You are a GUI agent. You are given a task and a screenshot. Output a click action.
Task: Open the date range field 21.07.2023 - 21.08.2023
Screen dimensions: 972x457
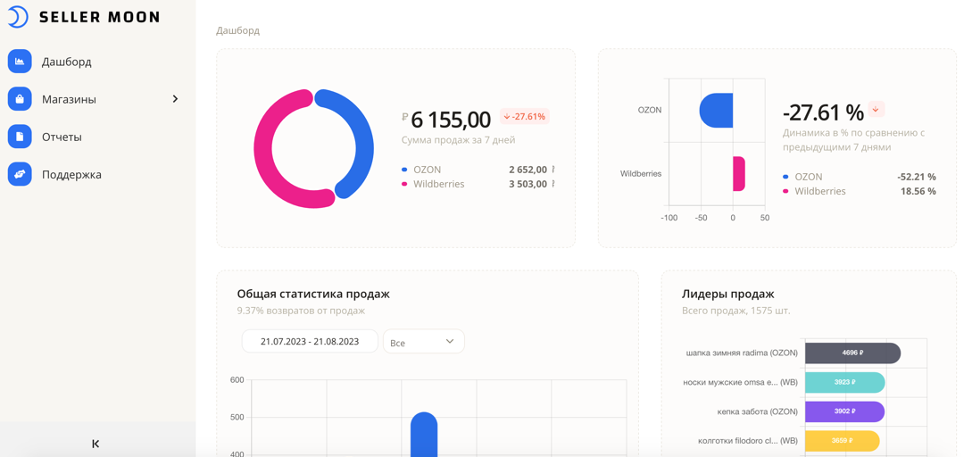310,341
